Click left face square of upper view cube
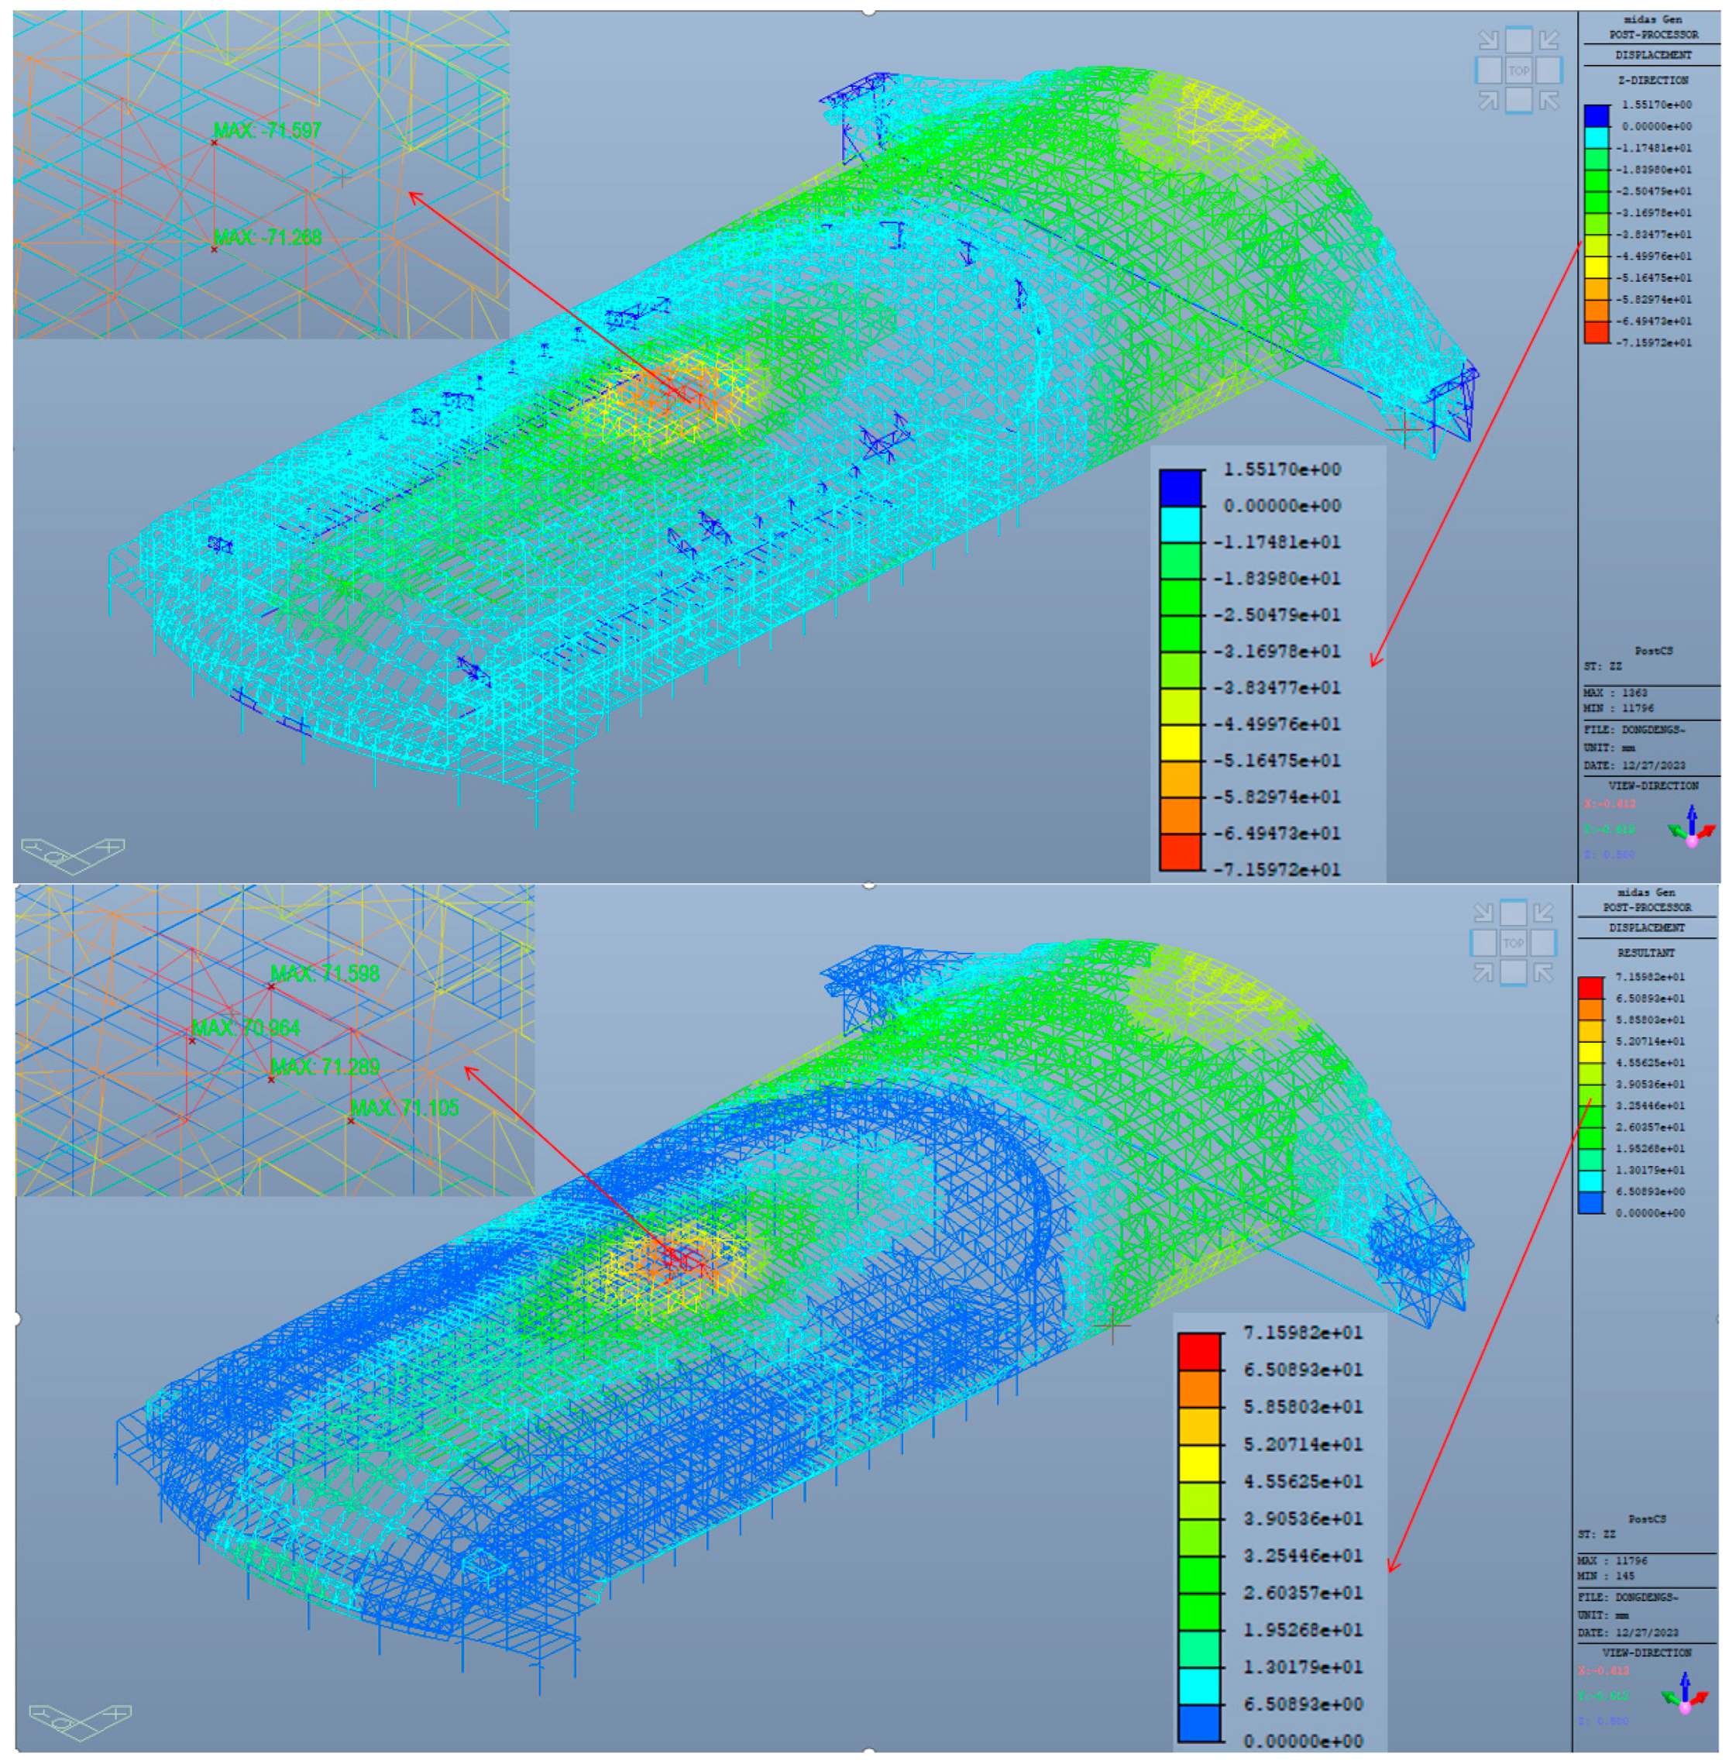 1488,70
